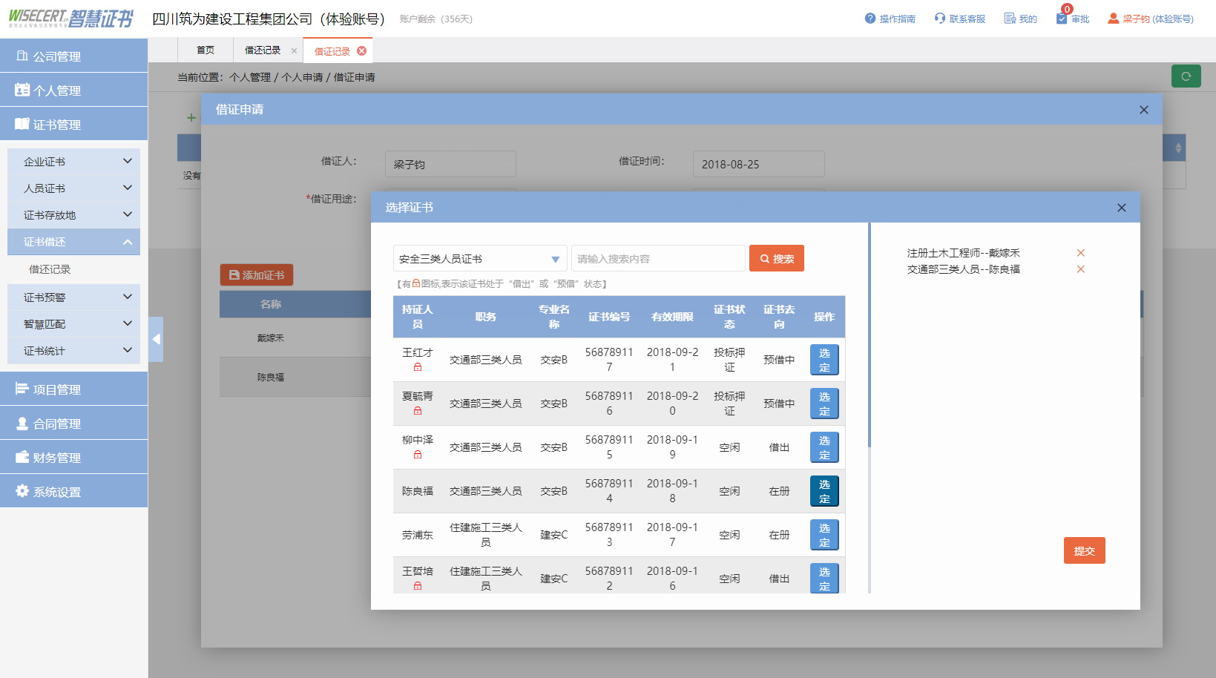Viewport: 1216px width, 678px height.
Task: Open 财务管理 in sidebar
Action: 74,457
